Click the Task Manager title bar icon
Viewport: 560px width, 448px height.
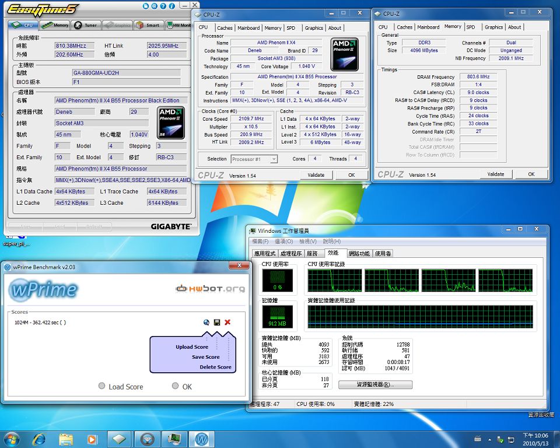point(253,231)
